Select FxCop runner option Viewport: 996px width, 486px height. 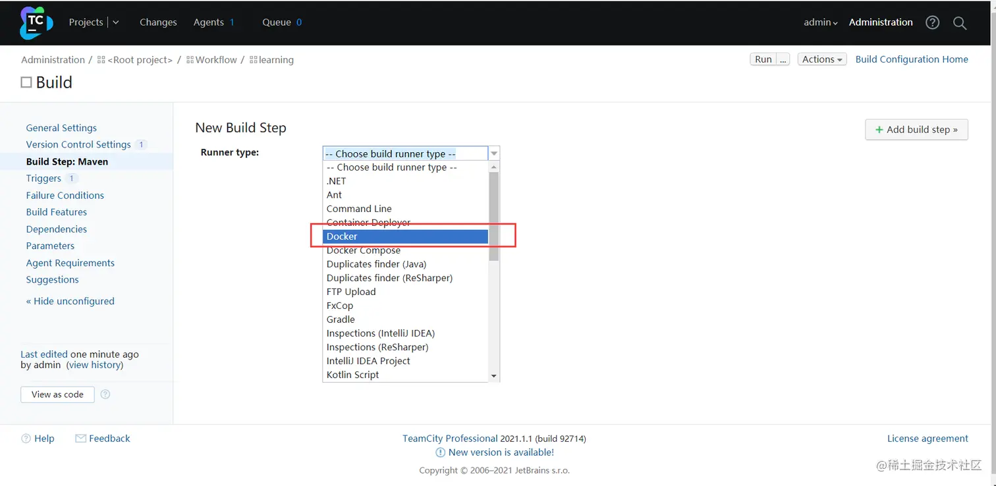(x=406, y=306)
